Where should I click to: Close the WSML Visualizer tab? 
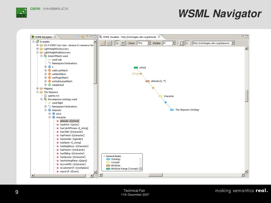point(159,37)
